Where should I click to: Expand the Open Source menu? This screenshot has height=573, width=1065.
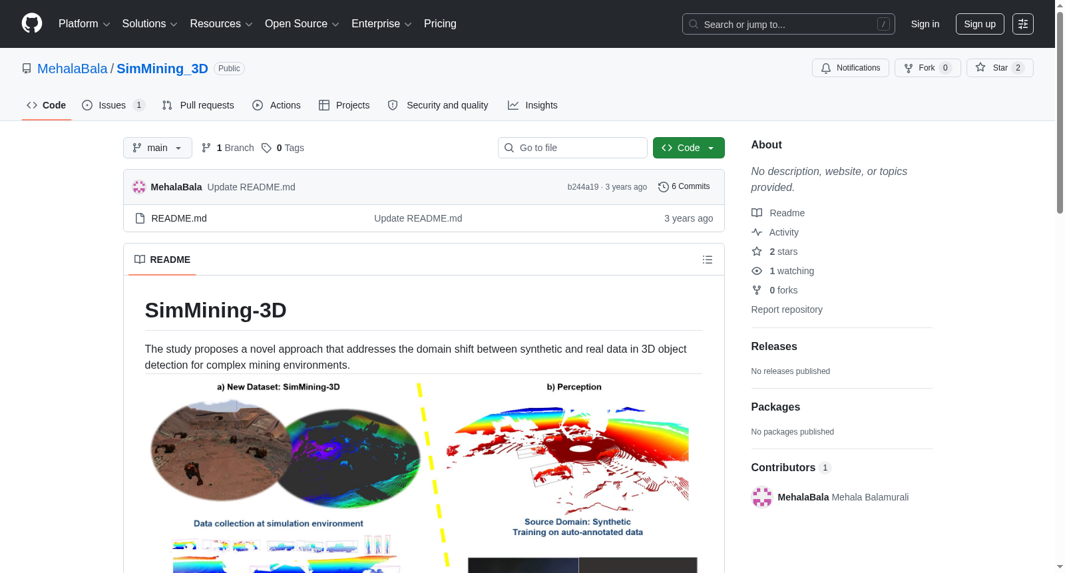[x=302, y=24]
